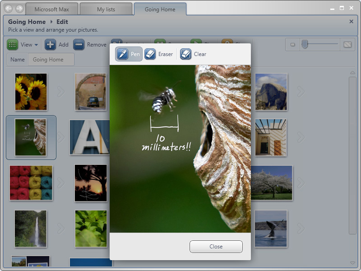Choose the Eraser tool
361x271 pixels.
(159, 54)
